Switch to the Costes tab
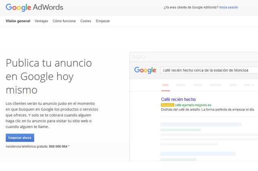The height and width of the screenshot is (171, 258). (86, 21)
